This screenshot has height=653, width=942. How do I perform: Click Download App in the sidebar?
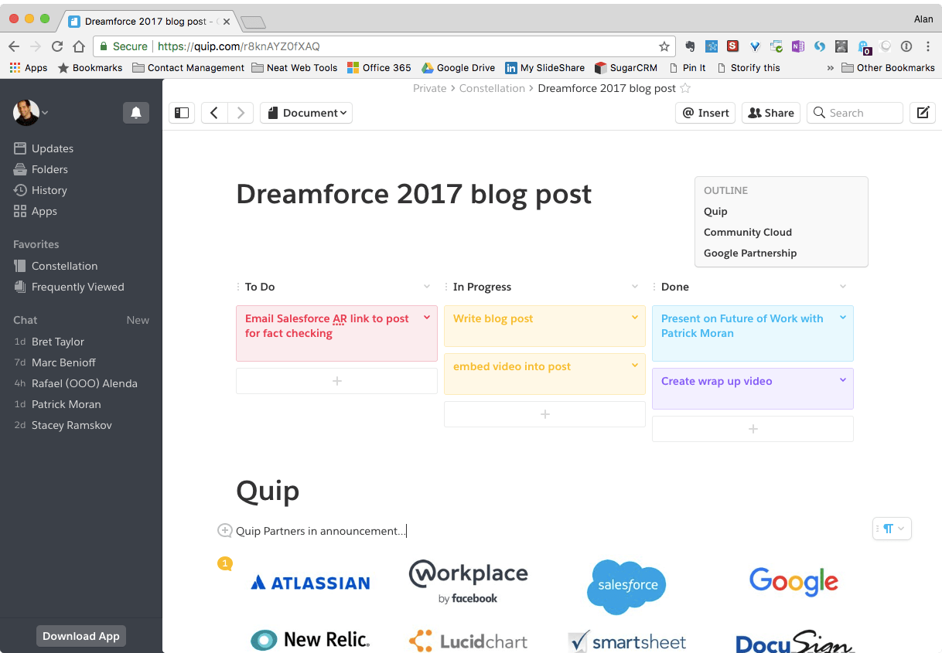pos(80,635)
